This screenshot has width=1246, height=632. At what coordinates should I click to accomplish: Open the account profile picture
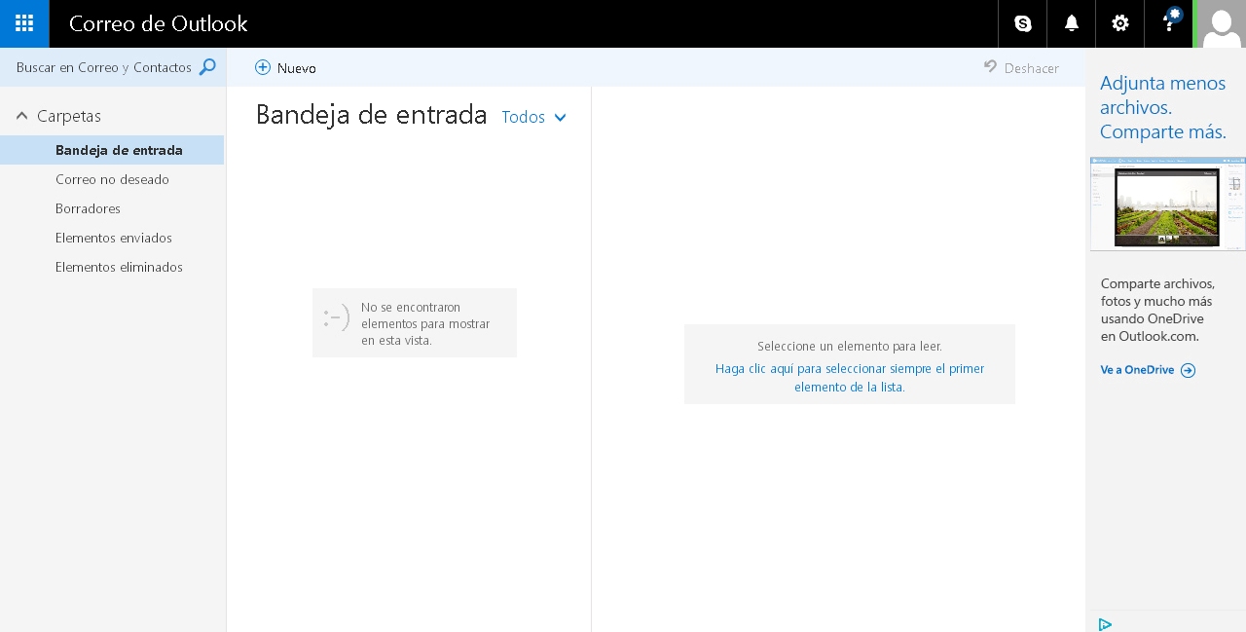pos(1221,23)
